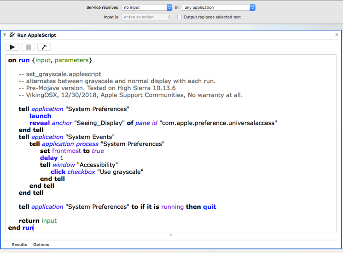The height and width of the screenshot is (253, 343).
Task: Collapse the Run AppleScript action triangle
Action: pos(5,35)
